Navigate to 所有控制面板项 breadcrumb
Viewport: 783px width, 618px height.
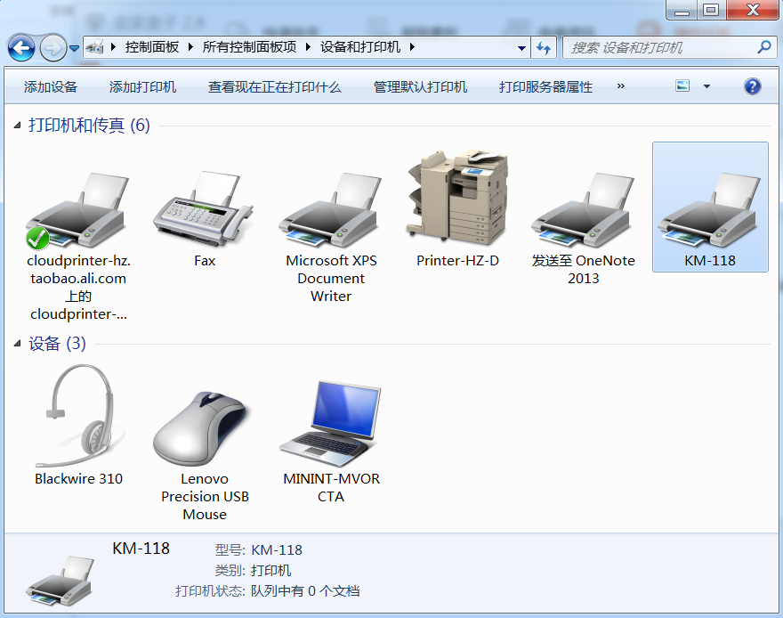click(x=249, y=47)
